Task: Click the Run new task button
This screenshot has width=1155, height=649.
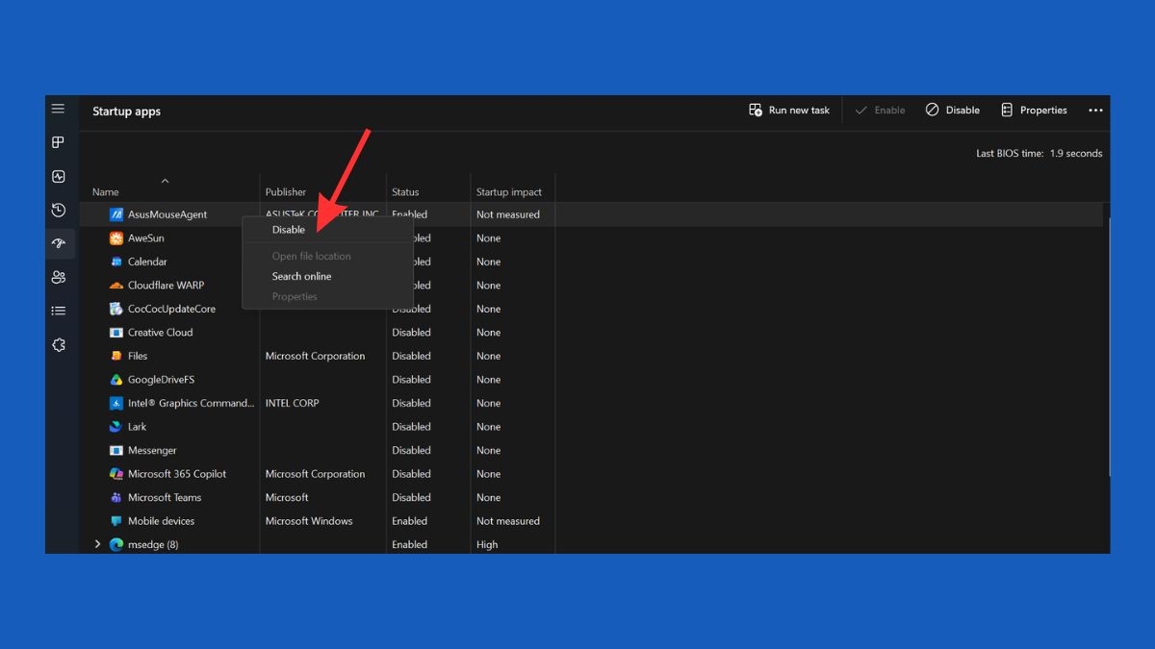Action: (789, 111)
